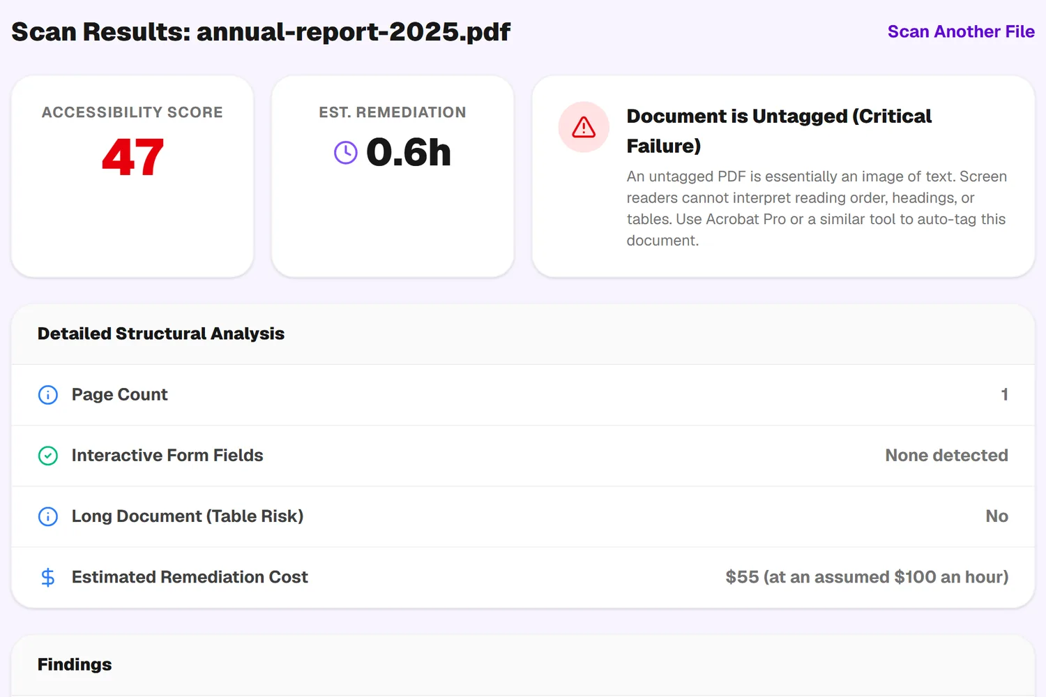Screen dimensions: 1046x697
Task: Click the info icon beside Long Document
Action: (x=48, y=516)
